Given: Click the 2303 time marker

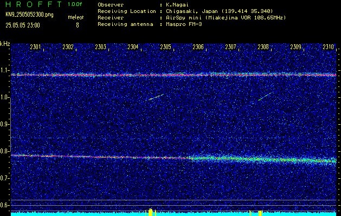Looking at the screenshot, I should point(101,47).
